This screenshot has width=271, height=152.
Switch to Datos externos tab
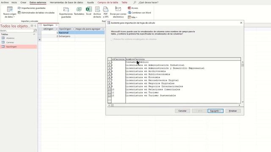coord(38,3)
